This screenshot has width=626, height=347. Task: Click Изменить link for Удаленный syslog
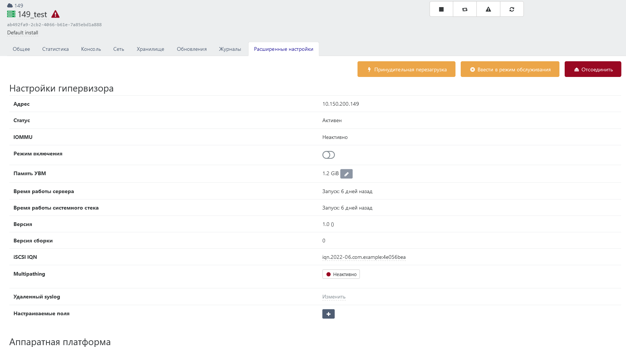pos(334,297)
